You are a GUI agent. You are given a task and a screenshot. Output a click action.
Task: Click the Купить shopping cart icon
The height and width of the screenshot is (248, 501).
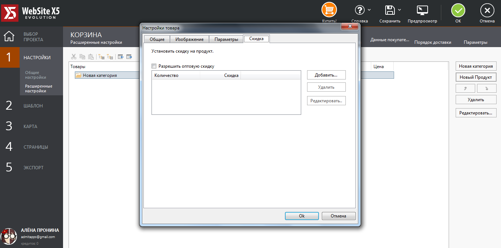pos(329,10)
